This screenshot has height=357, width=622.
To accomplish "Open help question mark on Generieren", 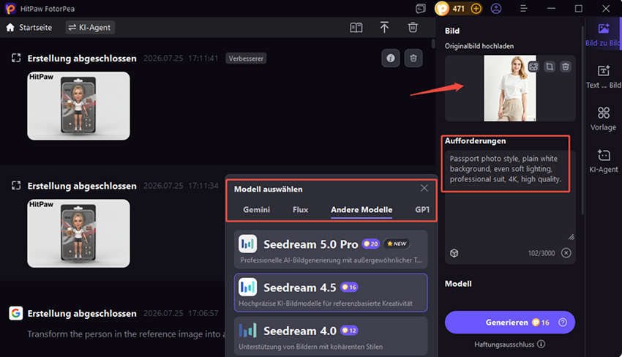I will click(x=563, y=323).
